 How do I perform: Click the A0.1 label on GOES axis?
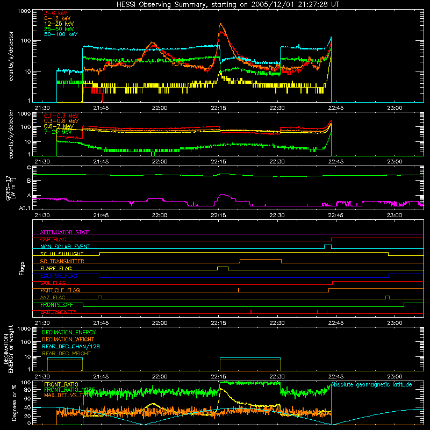pos(25,208)
